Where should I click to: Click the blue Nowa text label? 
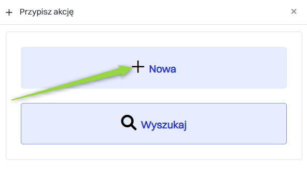162,69
